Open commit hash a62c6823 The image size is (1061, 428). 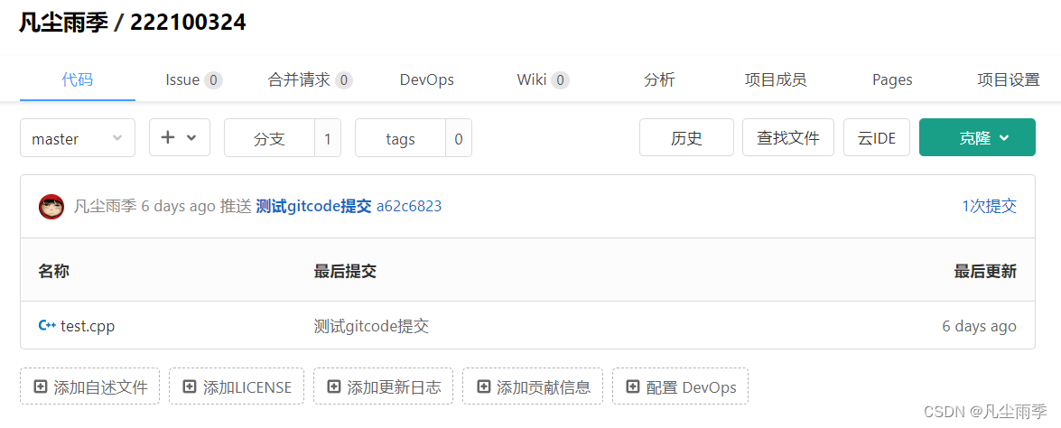pos(409,206)
